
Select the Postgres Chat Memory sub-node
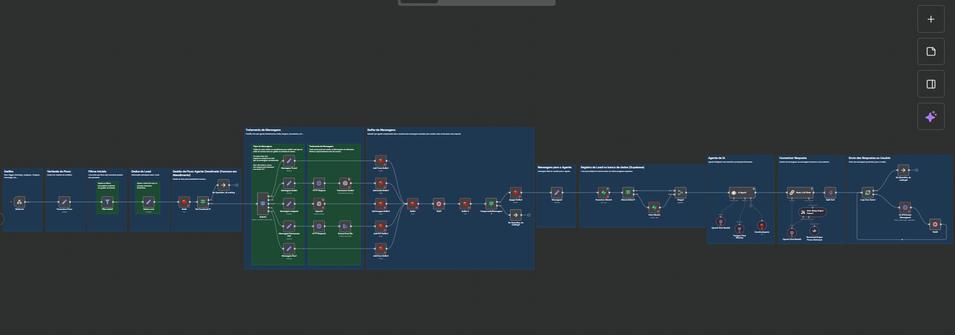pos(739,229)
